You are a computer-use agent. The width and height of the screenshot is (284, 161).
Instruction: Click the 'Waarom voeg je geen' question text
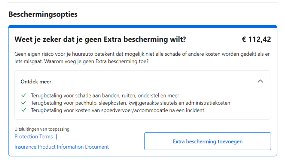[105, 61]
